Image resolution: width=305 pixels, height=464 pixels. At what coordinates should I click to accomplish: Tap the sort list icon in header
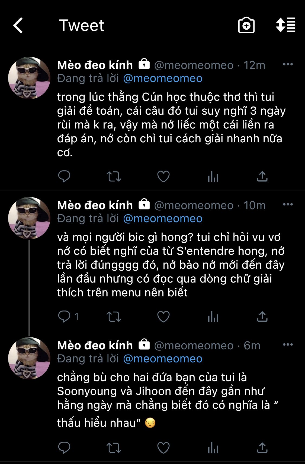coord(285,25)
